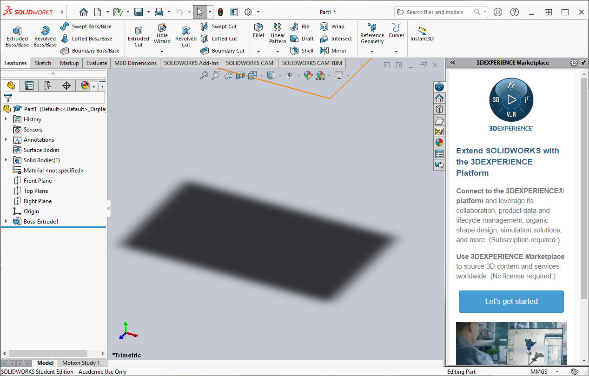Open the MBD Dimensions tab
589x376 pixels.
click(135, 63)
